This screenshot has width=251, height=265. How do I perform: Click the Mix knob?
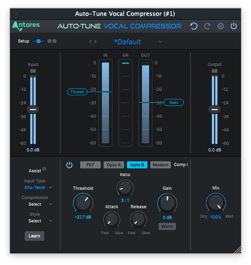(x=216, y=202)
